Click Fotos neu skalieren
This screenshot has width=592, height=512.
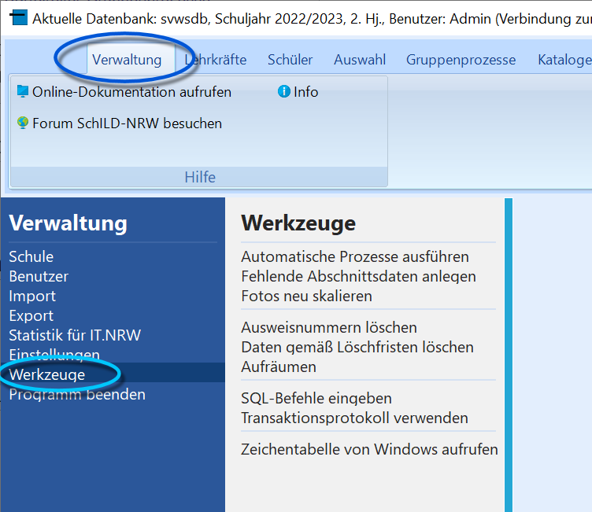point(306,296)
